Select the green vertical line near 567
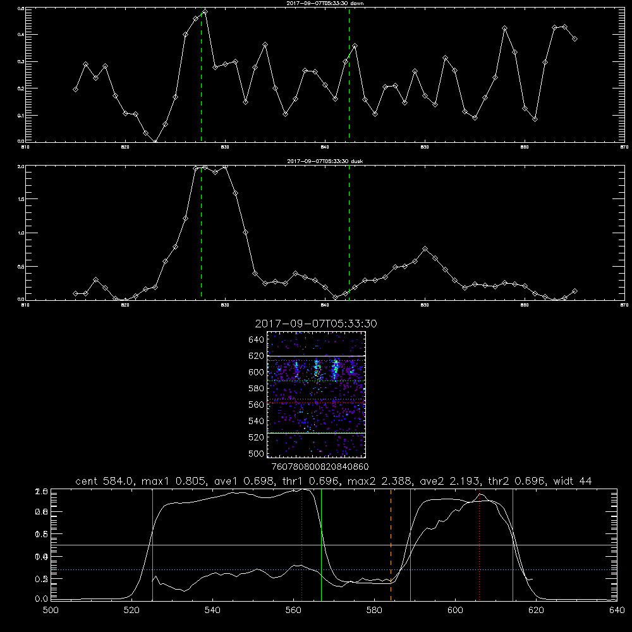Screen dimensions: 632x632 (321, 545)
